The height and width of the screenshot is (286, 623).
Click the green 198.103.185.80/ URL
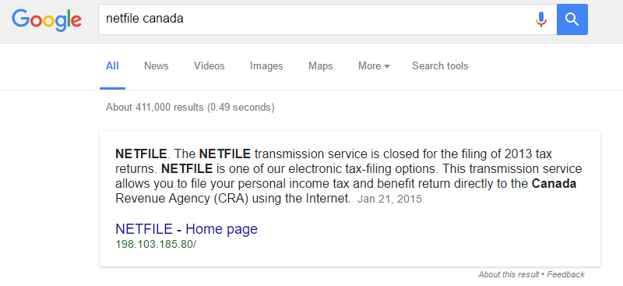click(156, 244)
